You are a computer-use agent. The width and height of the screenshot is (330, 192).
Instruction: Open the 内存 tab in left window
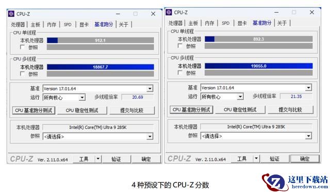52,25
